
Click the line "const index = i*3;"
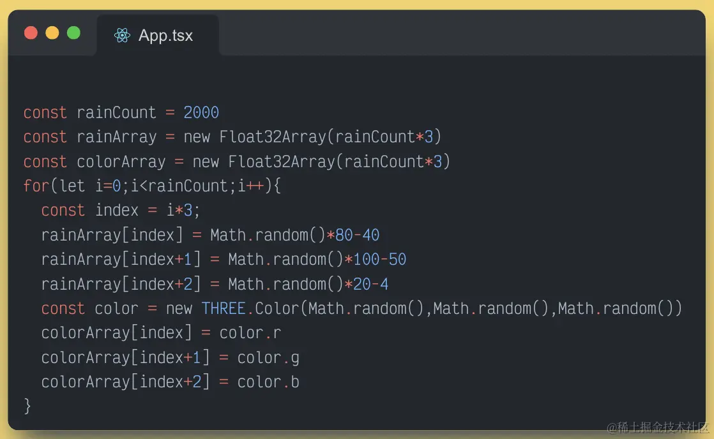point(120,211)
